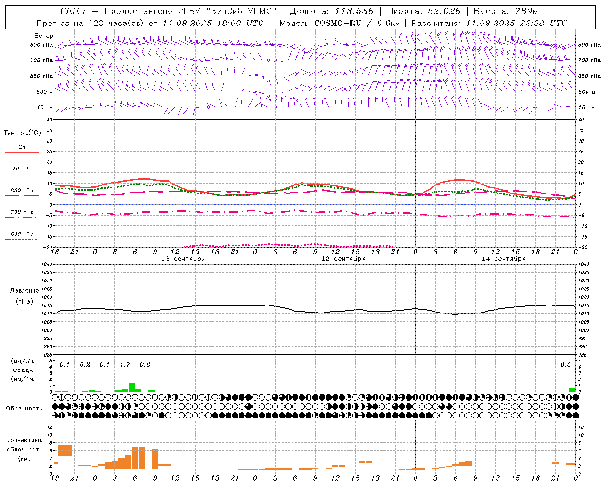Select the "Td 2м" dew point legend entry

pyautogui.click(x=22, y=169)
